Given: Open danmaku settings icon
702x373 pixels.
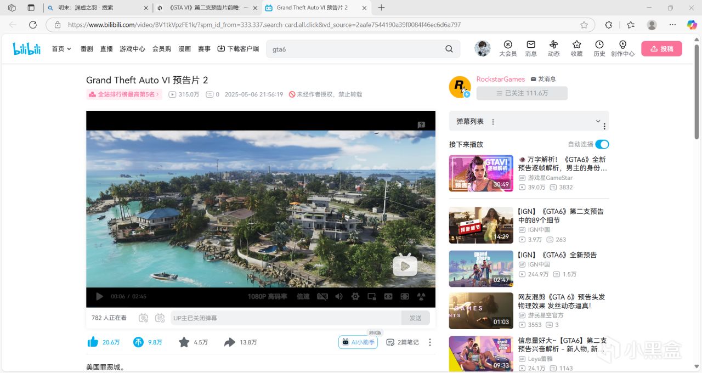Looking at the screenshot, I should (x=160, y=318).
